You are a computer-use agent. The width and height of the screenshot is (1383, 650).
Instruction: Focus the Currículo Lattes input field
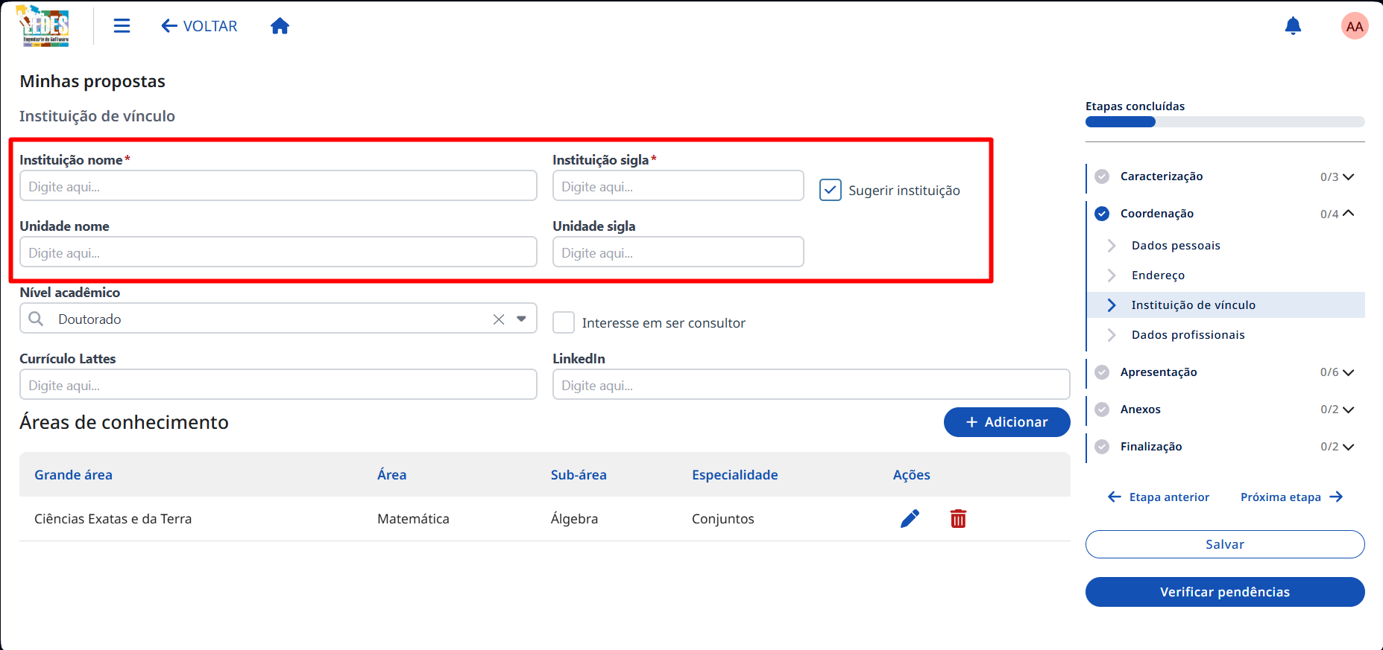tap(278, 385)
